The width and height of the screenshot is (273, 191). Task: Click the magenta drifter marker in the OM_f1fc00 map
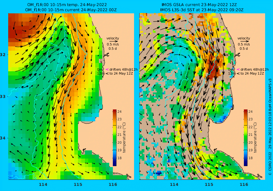pyautogui.click(x=107, y=69)
